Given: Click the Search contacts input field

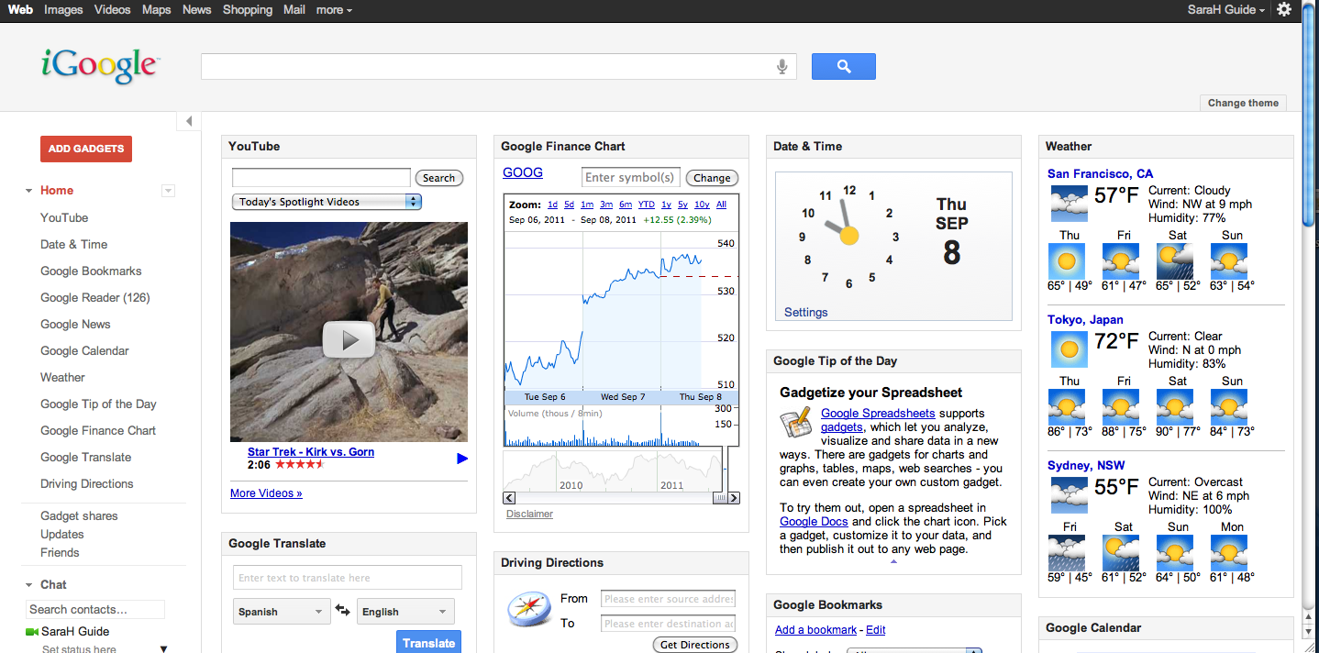Looking at the screenshot, I should (94, 609).
